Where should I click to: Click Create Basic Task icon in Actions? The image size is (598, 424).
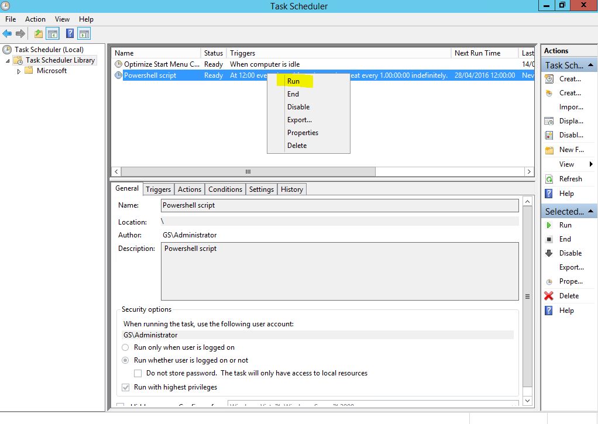[x=549, y=79]
